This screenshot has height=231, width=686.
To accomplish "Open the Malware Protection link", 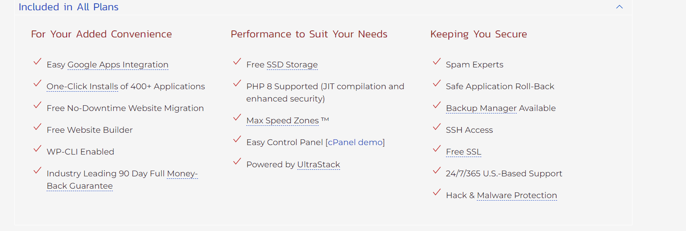I will point(517,195).
